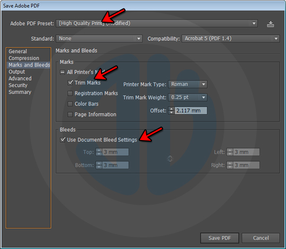The width and height of the screenshot is (286, 249).
Task: Select Advanced in the settings list
Action: pos(20,78)
